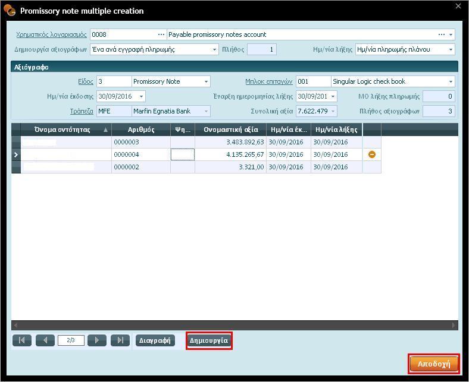Open the Μπλοκ επιταγών link
469x382 pixels.
coord(268,81)
